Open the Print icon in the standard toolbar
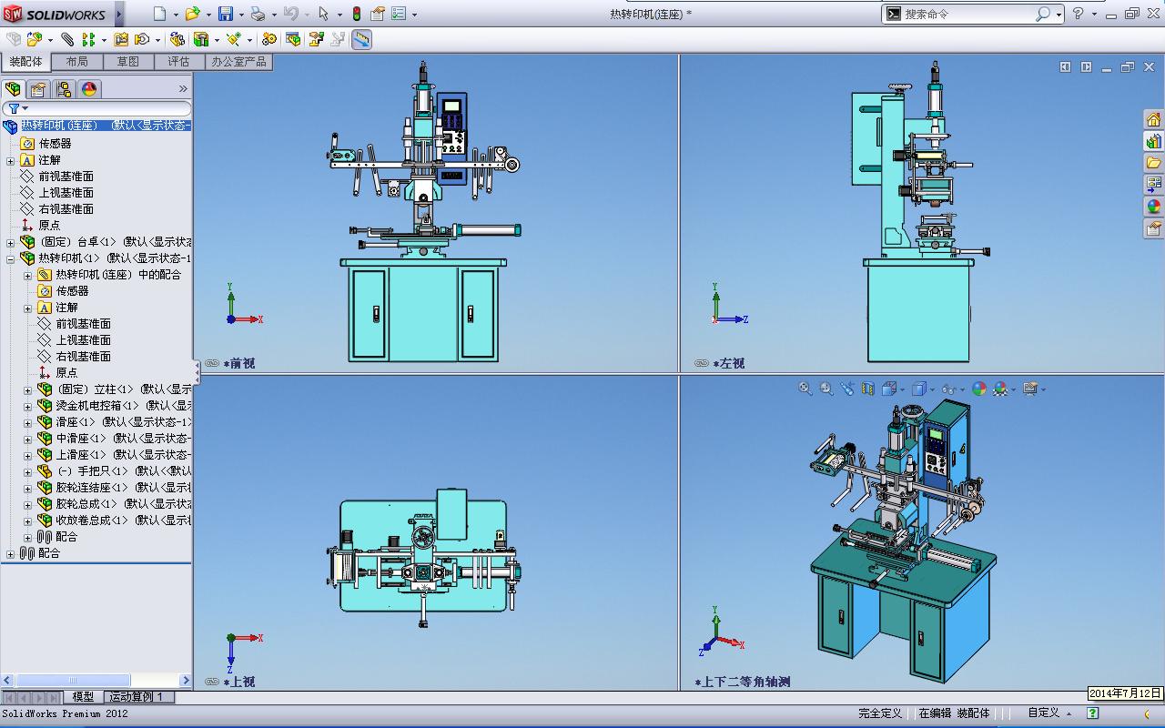The width and height of the screenshot is (1165, 728). (259, 14)
